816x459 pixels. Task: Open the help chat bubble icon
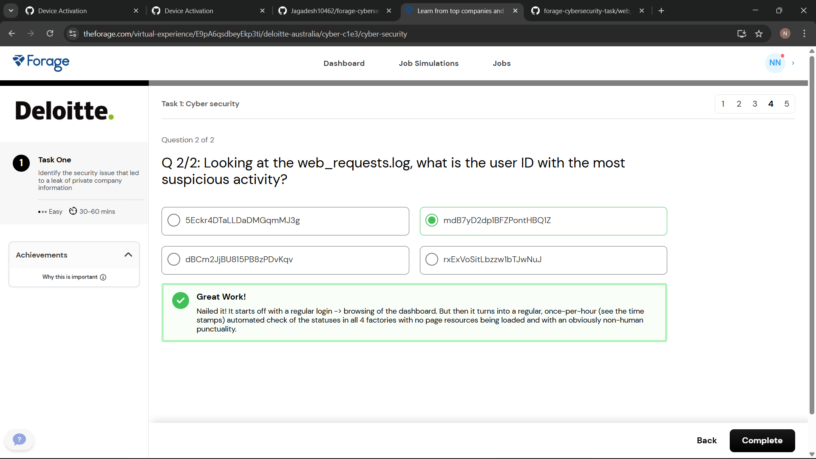[x=19, y=439]
